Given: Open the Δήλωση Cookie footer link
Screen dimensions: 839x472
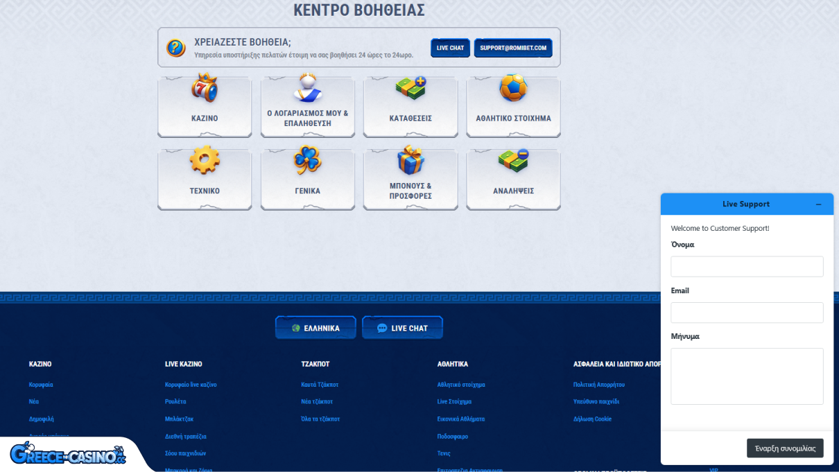Looking at the screenshot, I should tap(593, 419).
